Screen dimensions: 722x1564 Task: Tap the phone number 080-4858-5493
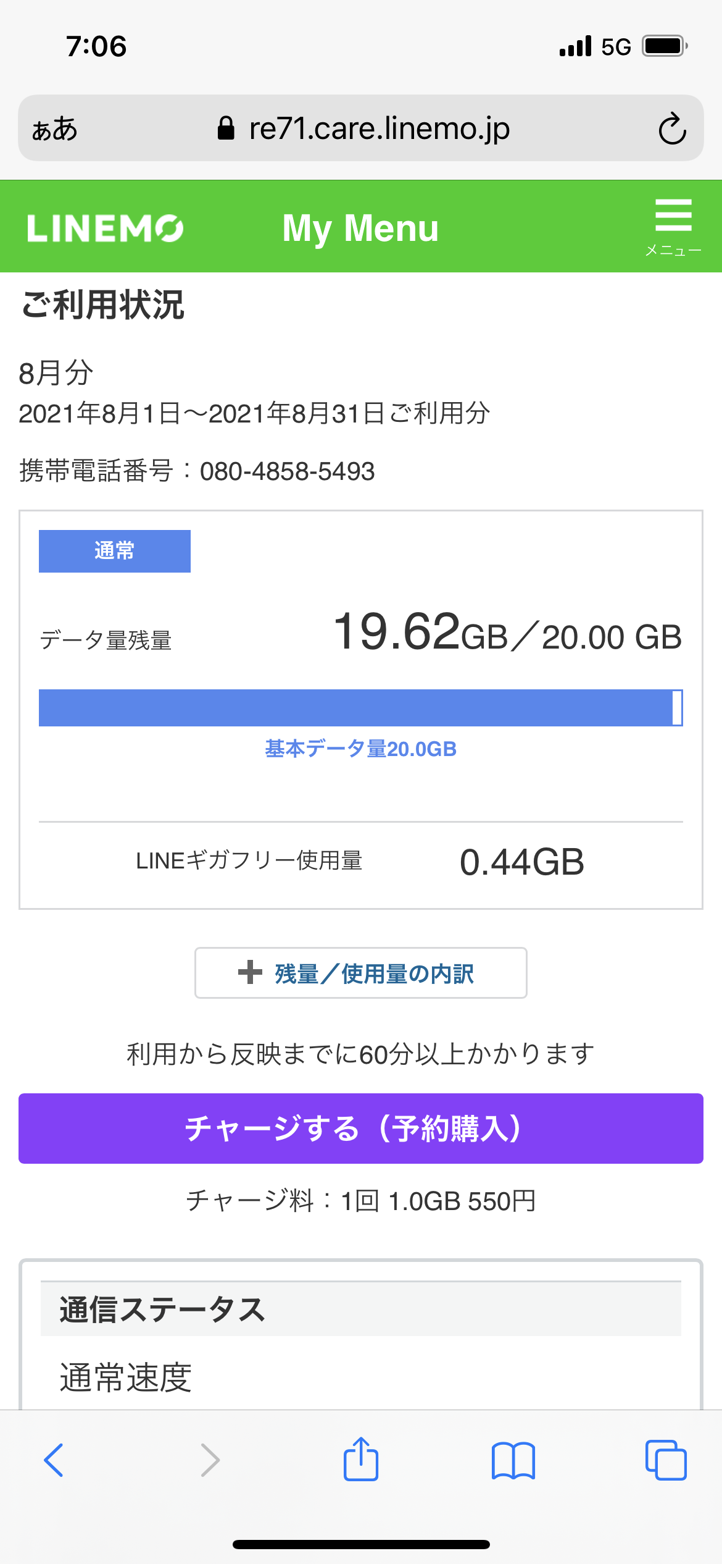click(287, 471)
